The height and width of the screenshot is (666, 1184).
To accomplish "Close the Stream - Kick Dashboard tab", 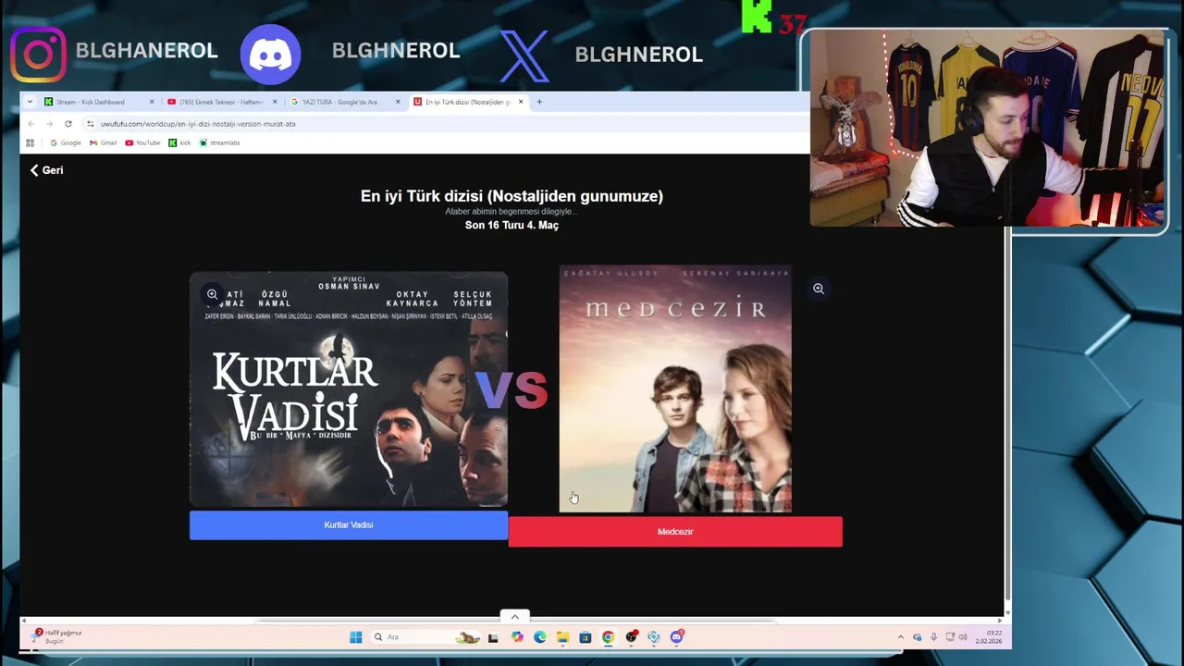I will [152, 102].
